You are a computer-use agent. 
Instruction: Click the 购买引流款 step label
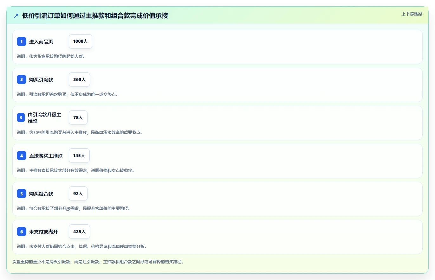pyautogui.click(x=41, y=80)
